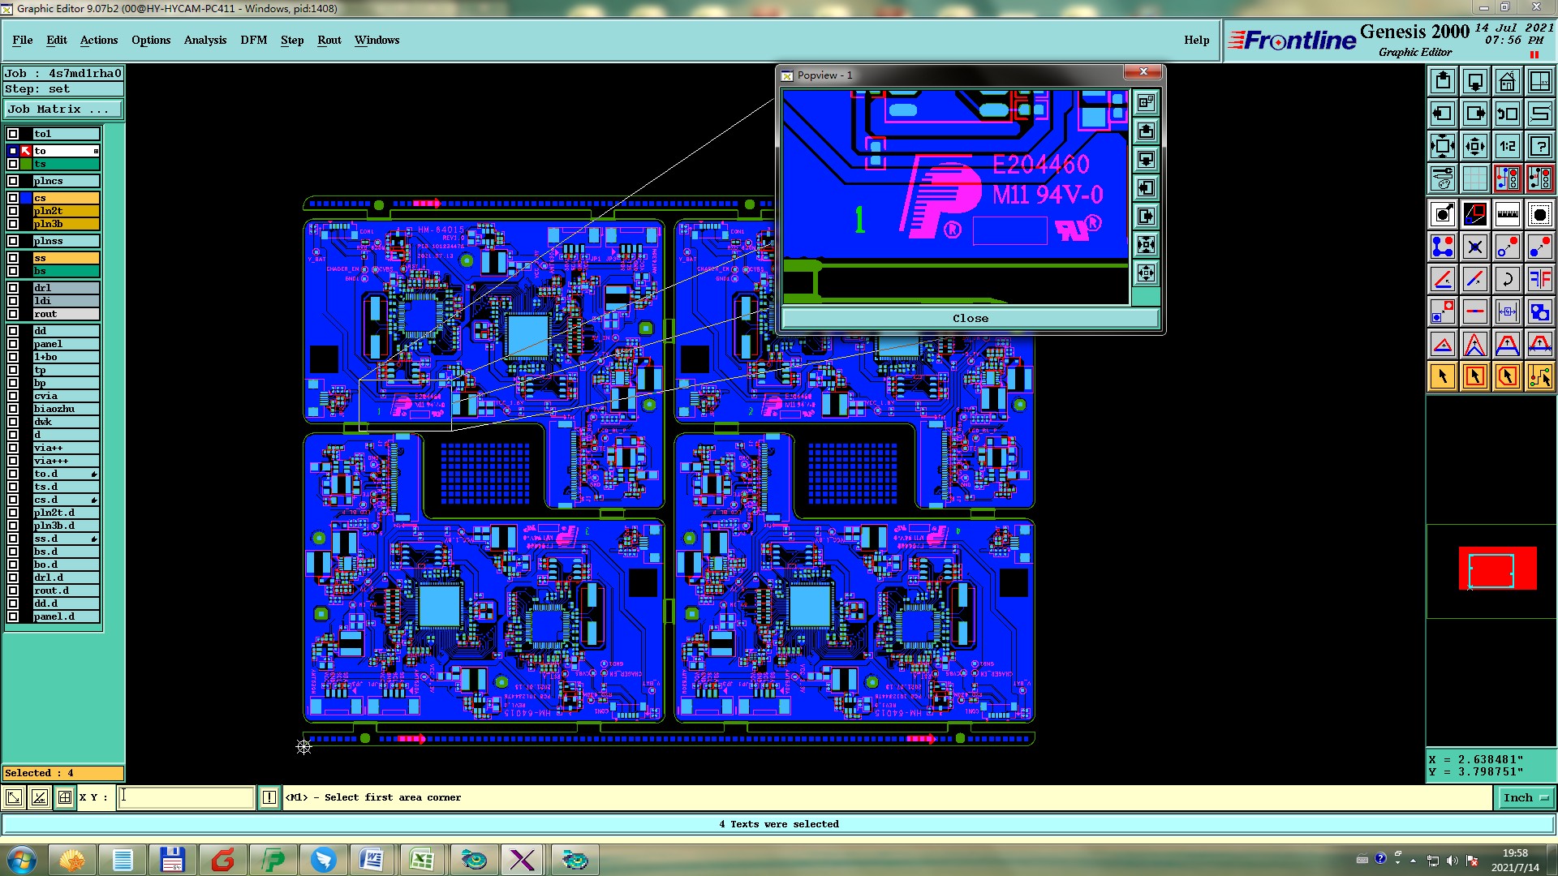Image resolution: width=1558 pixels, height=876 pixels.
Task: Click the blue color swatch of cs layer
Action: coord(26,198)
